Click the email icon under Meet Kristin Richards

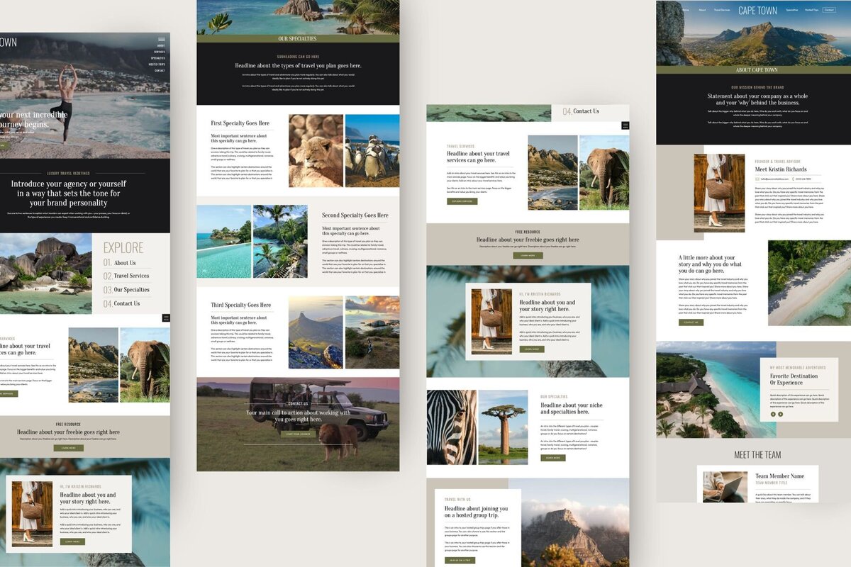757,179
